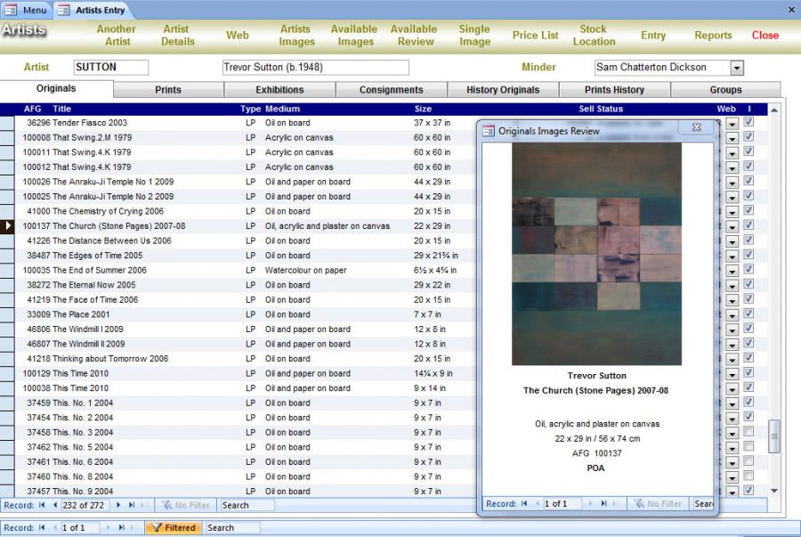This screenshot has height=537, width=801.
Task: Jump to last record in bottom Filtered navigator
Action: pos(122,527)
